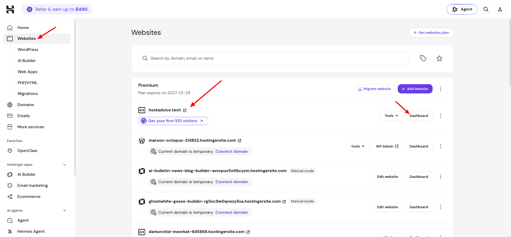Screen dimensions: 511x237
Task: Open ai-bulletin-news site three-dot menu
Action: tap(441, 177)
